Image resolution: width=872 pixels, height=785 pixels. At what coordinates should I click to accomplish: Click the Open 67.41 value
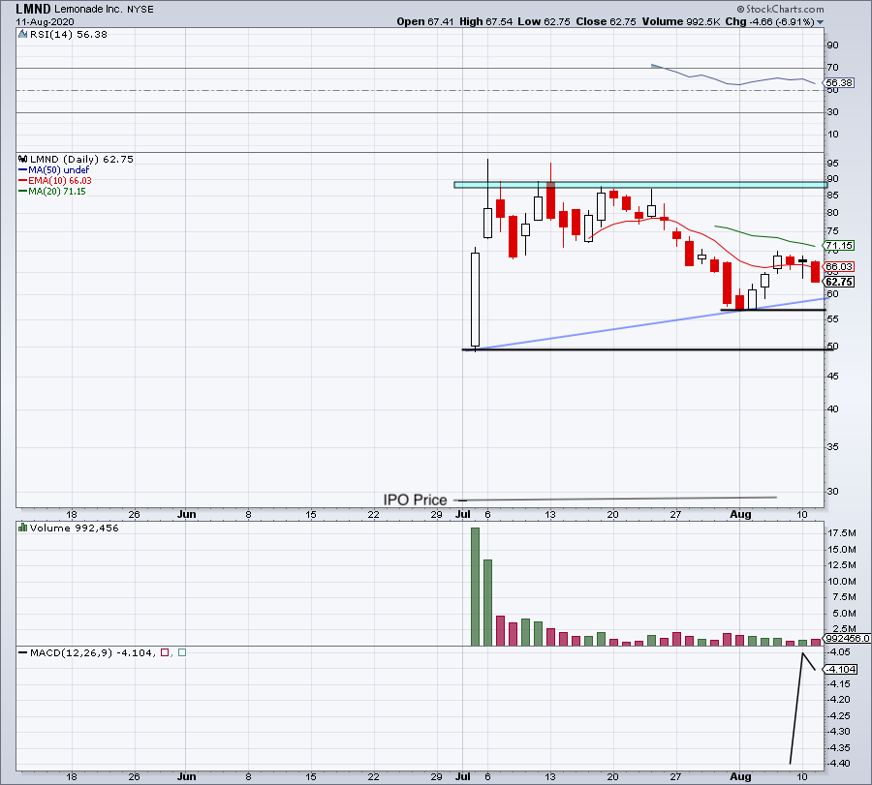(425, 21)
